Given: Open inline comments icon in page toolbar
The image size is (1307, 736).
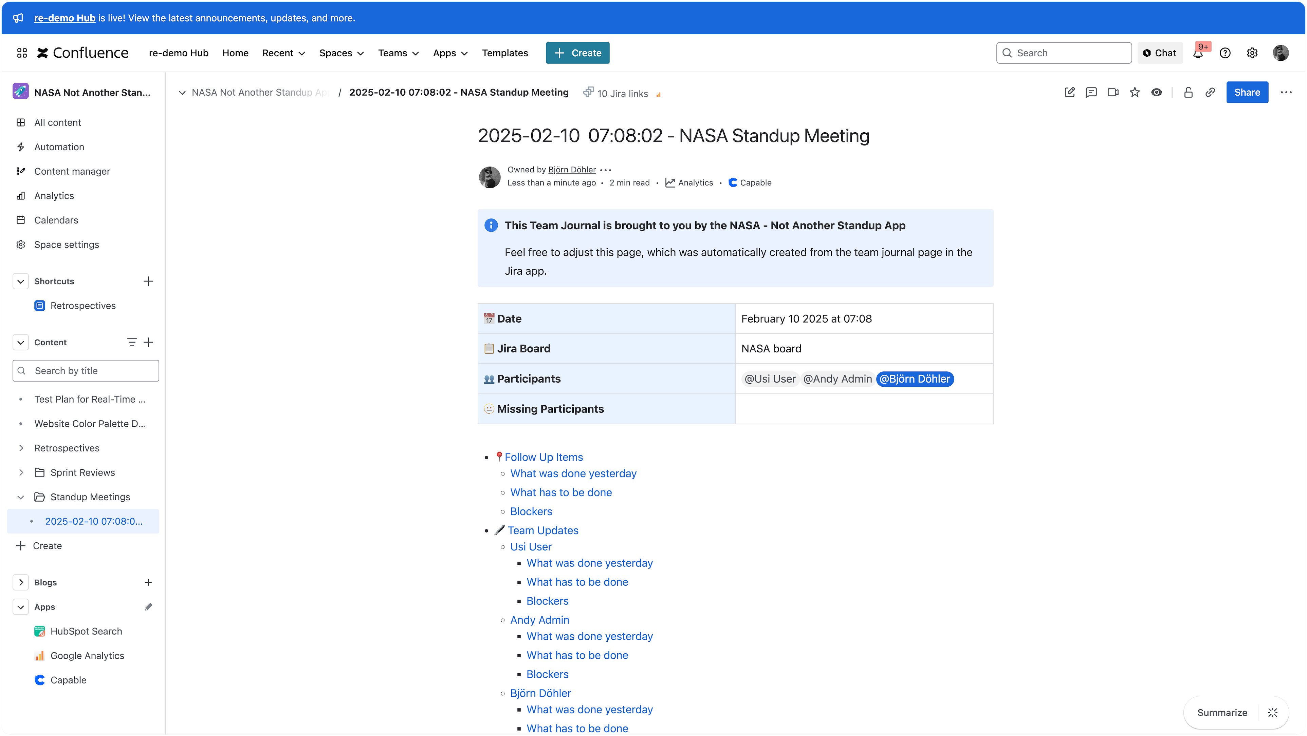Looking at the screenshot, I should click(1091, 92).
